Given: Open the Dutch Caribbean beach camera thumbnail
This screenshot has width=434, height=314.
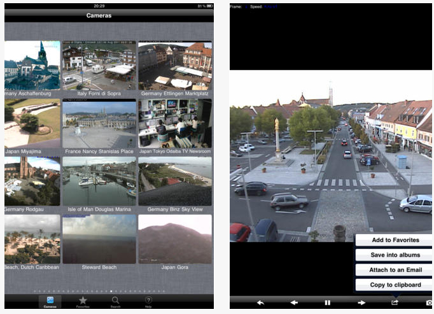Looking at the screenshot, I should [32, 239].
